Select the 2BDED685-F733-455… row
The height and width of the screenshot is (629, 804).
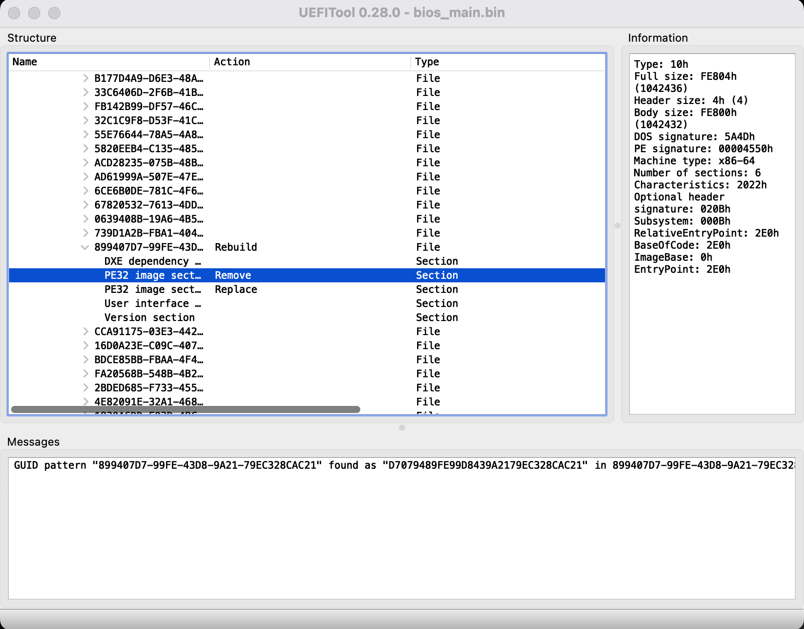307,388
